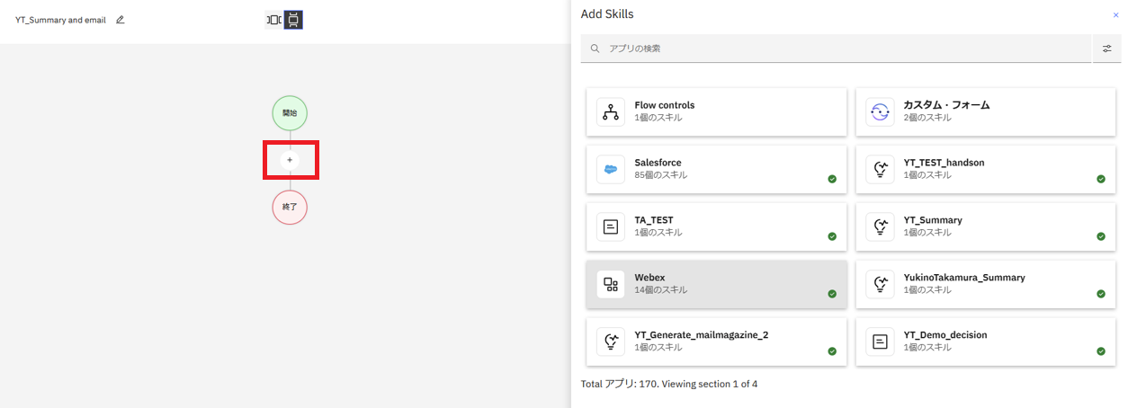The height and width of the screenshot is (408, 1128).
Task: Open the filter settings beside search
Action: click(x=1106, y=49)
